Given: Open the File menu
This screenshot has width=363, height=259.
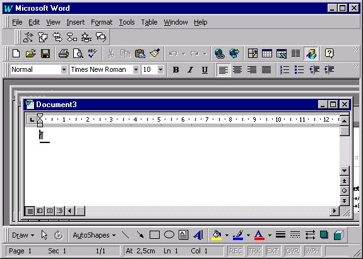Looking at the screenshot, I should tap(17, 22).
